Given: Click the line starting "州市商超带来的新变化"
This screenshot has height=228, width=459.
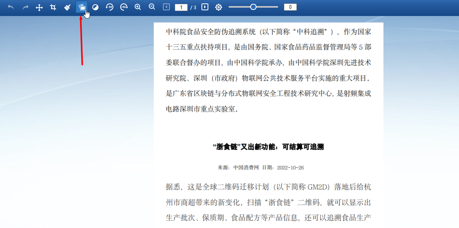Looking at the screenshot, I should point(269,202).
